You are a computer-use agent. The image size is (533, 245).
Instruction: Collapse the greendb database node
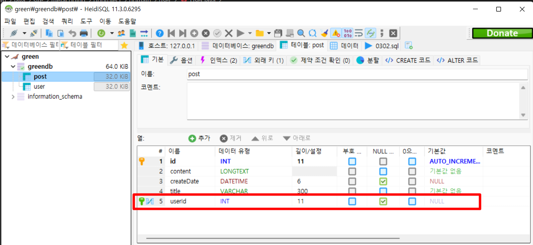[x=13, y=67]
